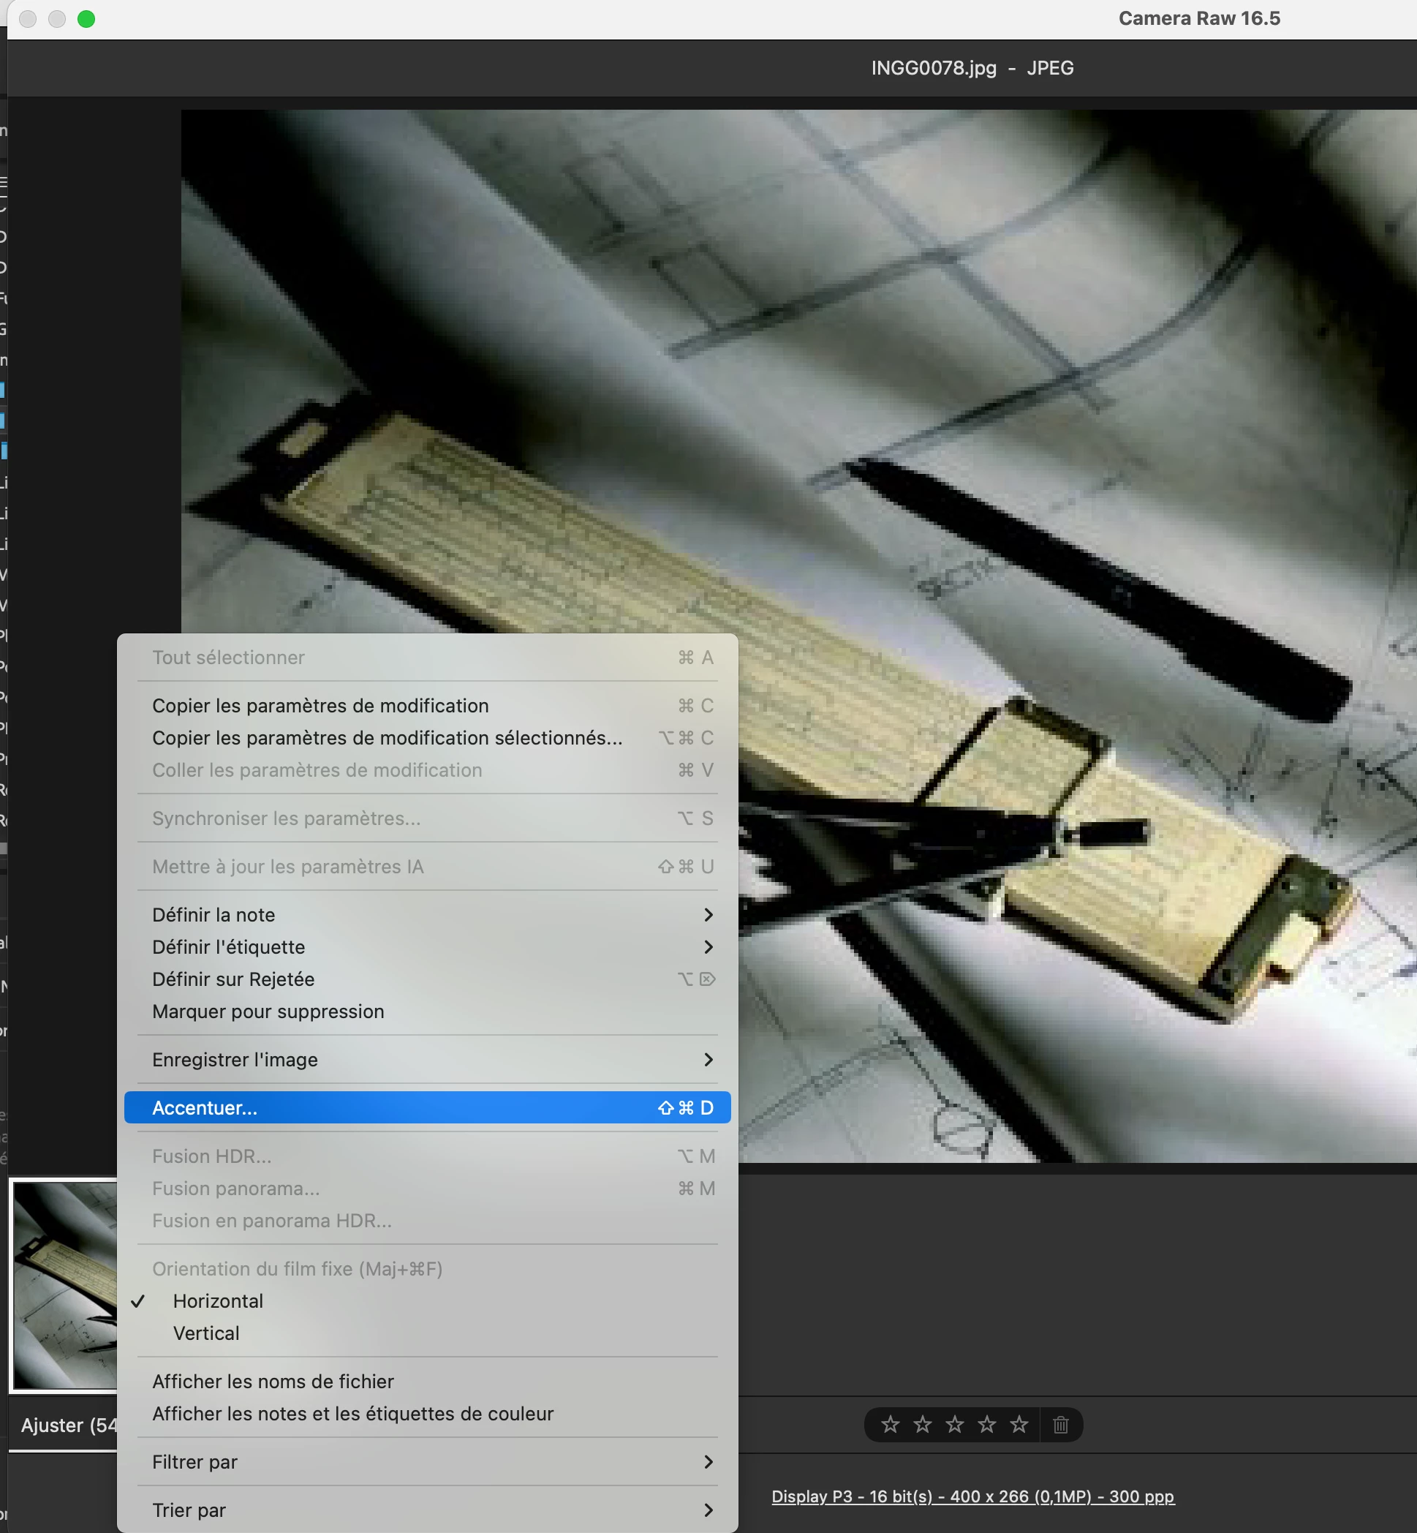Click the fifth rating star

(1019, 1424)
